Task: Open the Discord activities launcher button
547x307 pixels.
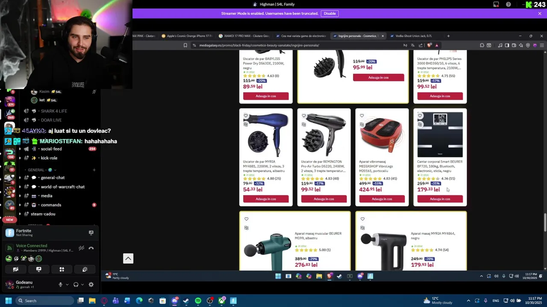Action: click(x=62, y=269)
